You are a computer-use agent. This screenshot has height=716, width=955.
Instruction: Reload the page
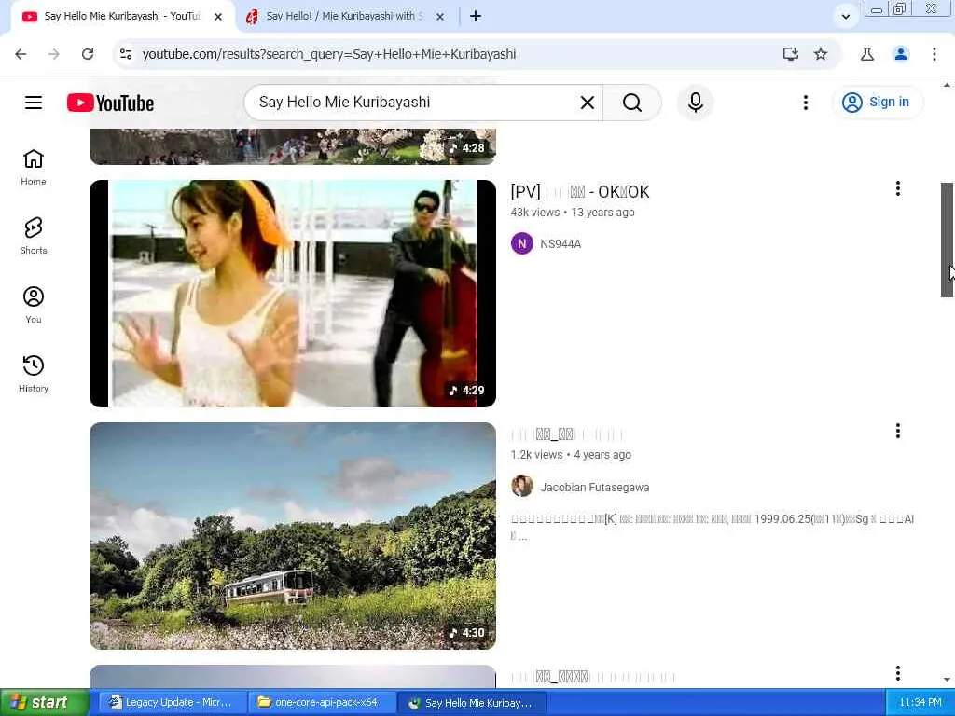pyautogui.click(x=88, y=54)
